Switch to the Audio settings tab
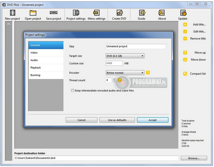 coord(46,60)
